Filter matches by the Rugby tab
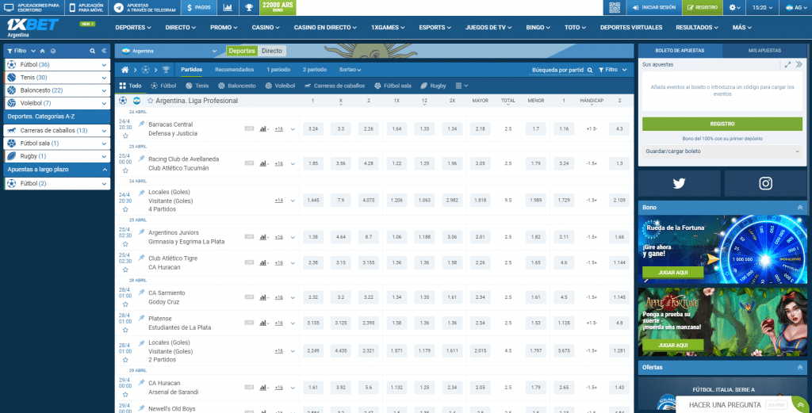The height and width of the screenshot is (413, 812). (x=433, y=86)
